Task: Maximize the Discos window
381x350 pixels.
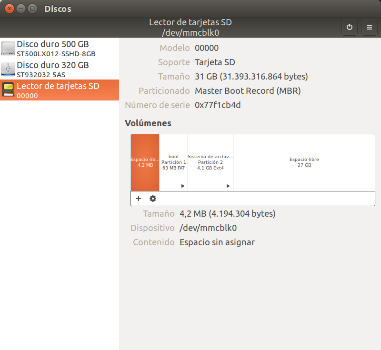Action: (x=32, y=9)
